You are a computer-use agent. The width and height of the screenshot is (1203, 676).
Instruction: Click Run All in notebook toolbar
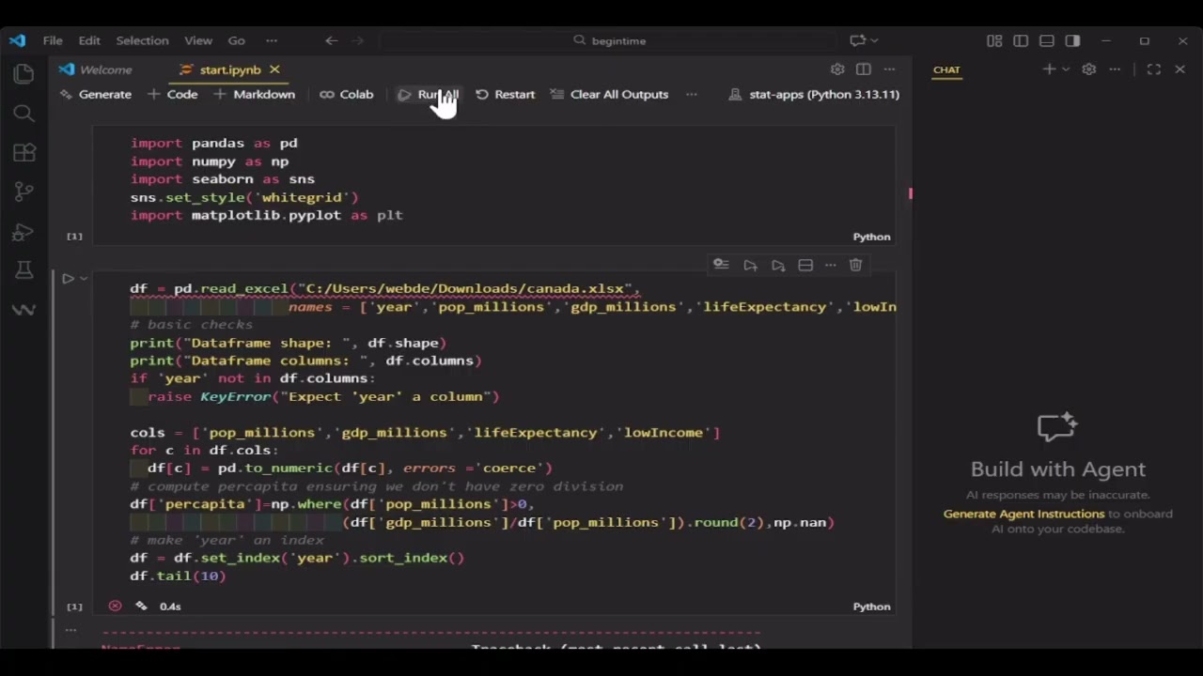428,95
